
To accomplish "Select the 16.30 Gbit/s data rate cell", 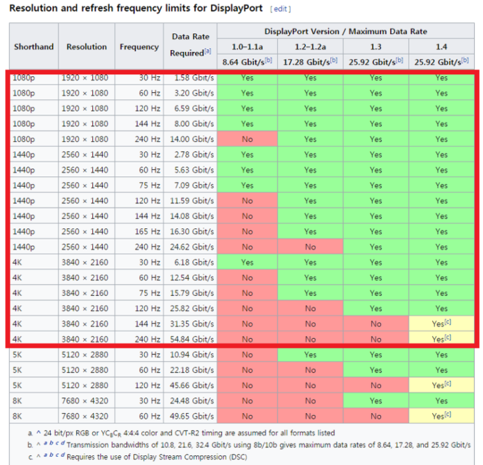I will [x=190, y=232].
